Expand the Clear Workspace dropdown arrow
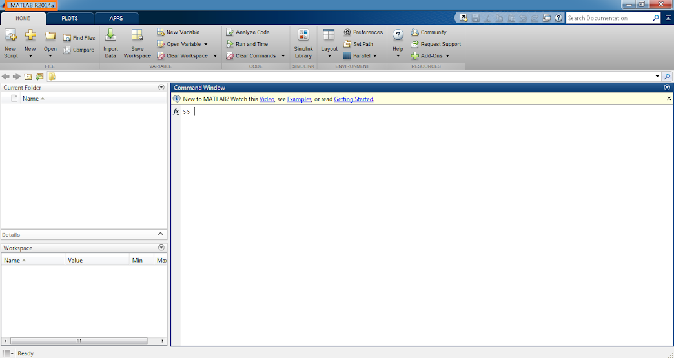Image resolution: width=674 pixels, height=358 pixels. click(215, 56)
